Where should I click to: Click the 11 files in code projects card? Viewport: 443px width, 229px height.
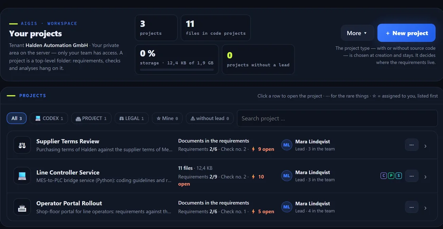click(216, 28)
